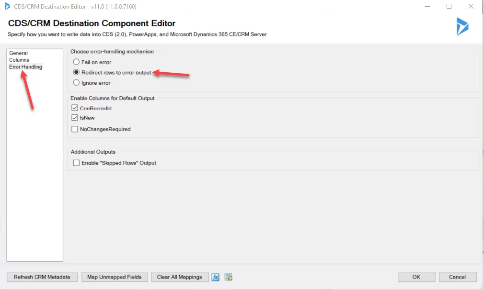The image size is (484, 290).
Task: Click the Cancel button
Action: coord(458,277)
